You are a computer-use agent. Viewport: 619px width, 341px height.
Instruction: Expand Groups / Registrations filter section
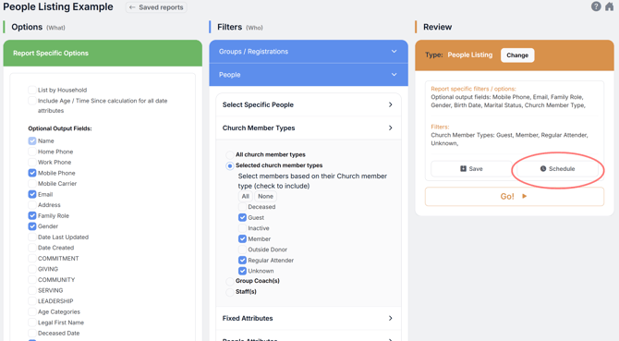point(309,52)
